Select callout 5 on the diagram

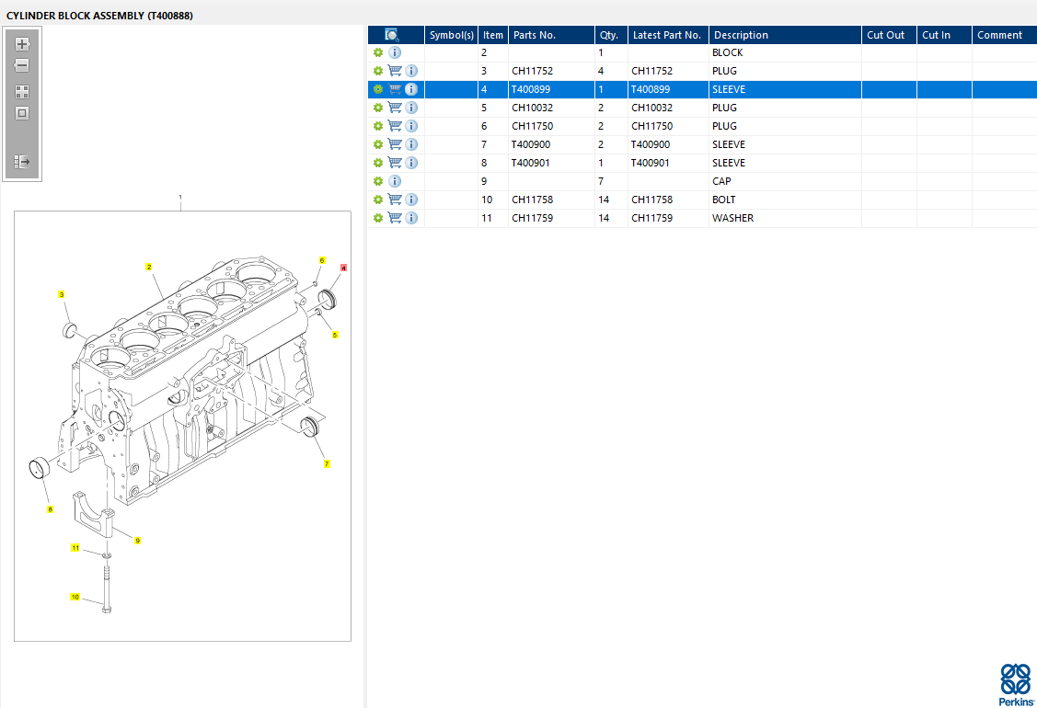pyautogui.click(x=335, y=336)
